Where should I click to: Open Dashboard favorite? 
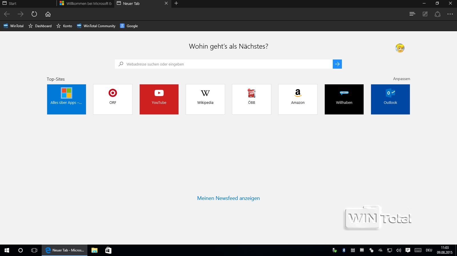pyautogui.click(x=40, y=26)
